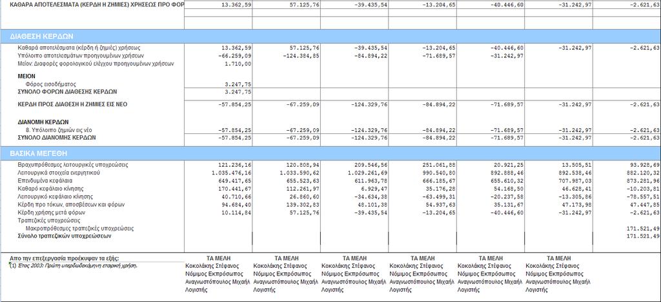The width and height of the screenshot is (661, 302).
Task: Click the Λειτουργικά στοιχεία ενεργητικού label
Action: (x=60, y=173)
